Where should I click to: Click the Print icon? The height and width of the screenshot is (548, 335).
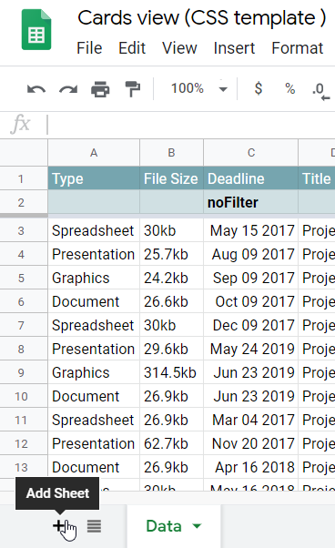tap(100, 89)
